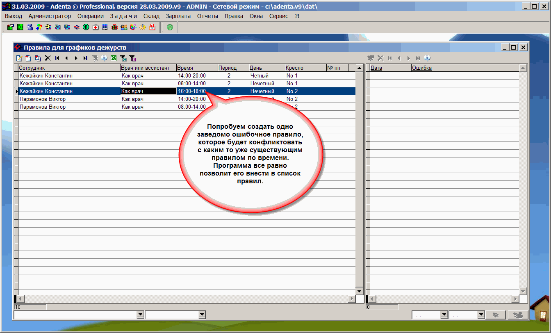Click the green Excel export icon
This screenshot has height=333, width=551.
pos(114,58)
